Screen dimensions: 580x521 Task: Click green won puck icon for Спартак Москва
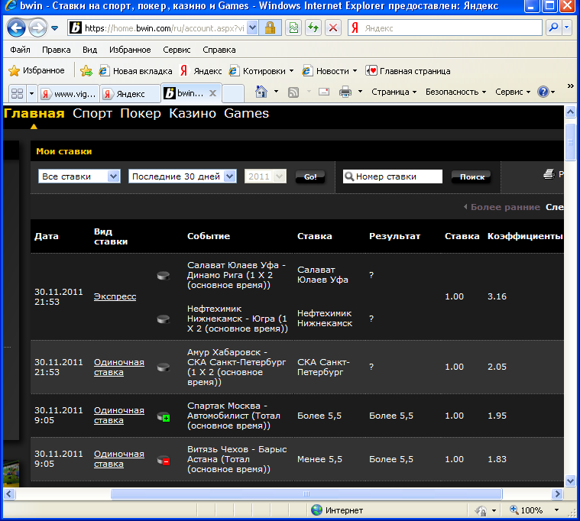(164, 417)
